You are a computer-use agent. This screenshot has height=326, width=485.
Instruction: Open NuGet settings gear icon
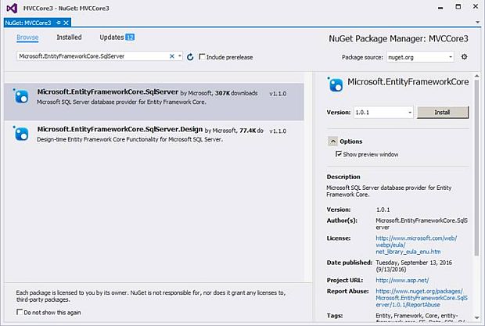pos(464,57)
